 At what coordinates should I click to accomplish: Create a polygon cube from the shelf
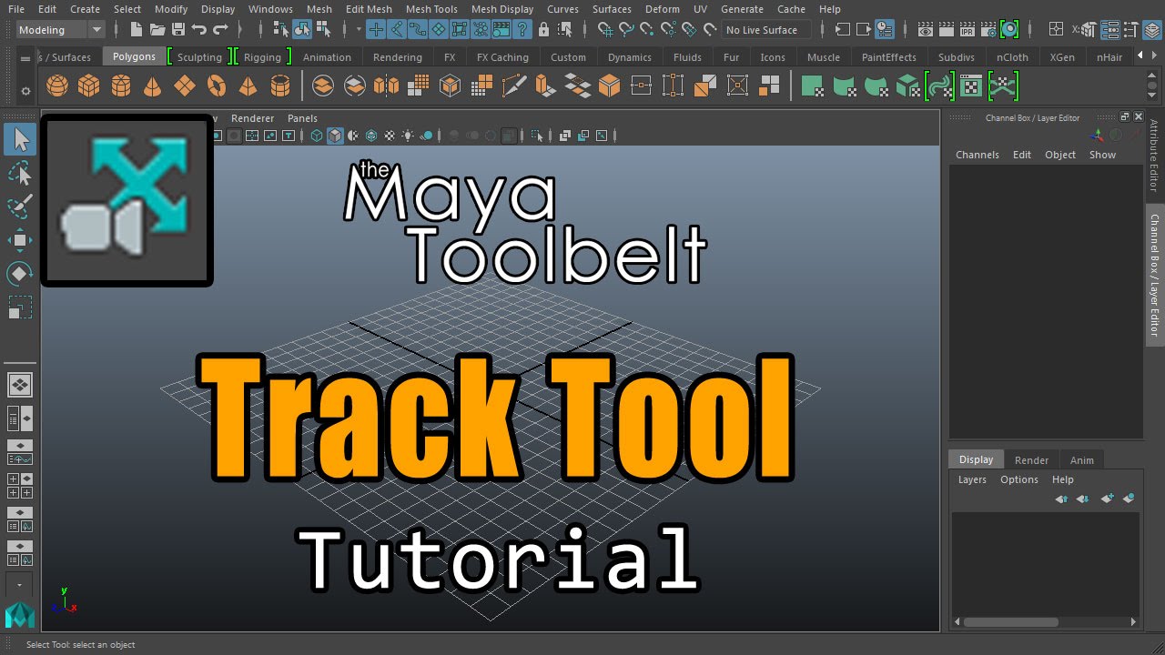pos(88,86)
